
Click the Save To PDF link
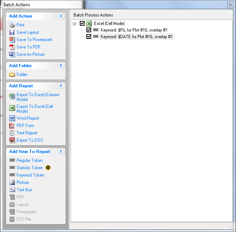point(29,47)
